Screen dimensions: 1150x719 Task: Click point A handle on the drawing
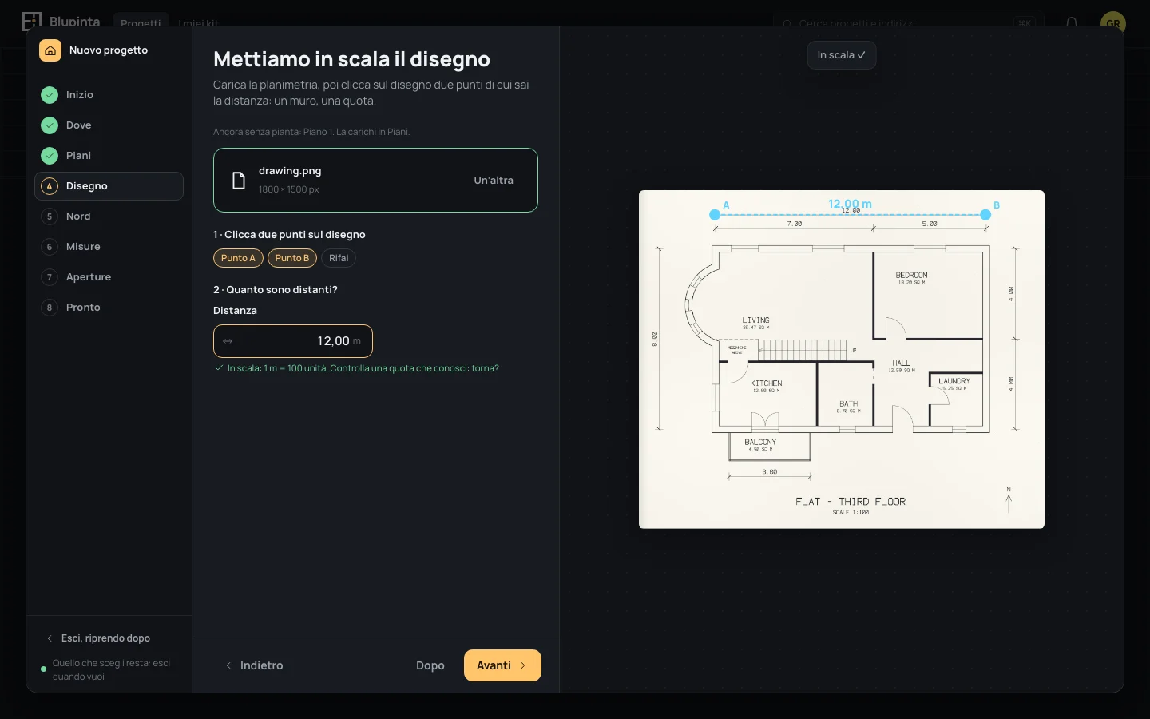coord(715,215)
